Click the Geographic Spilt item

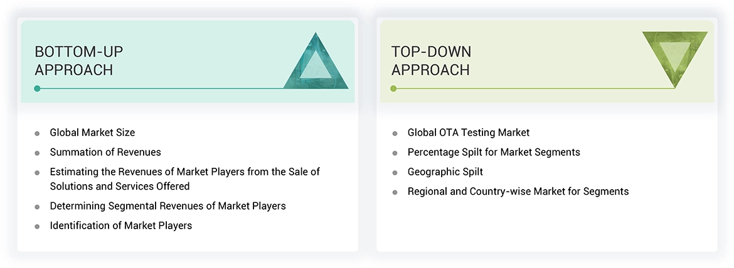coord(445,172)
